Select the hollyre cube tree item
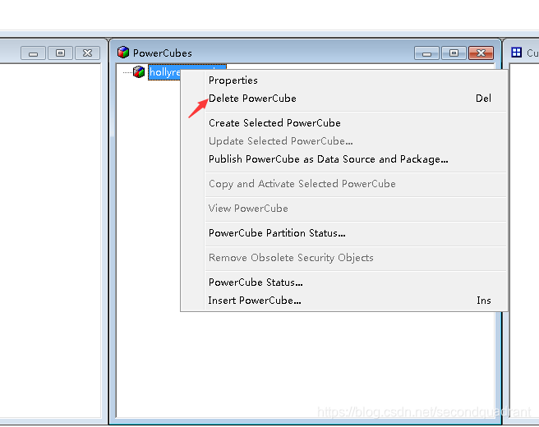 (x=164, y=72)
